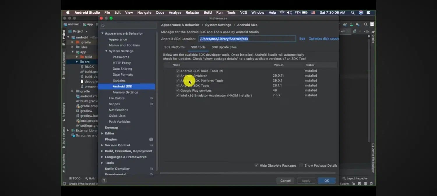
Task: Open Siri from the menu bar
Action: tap(361, 12)
